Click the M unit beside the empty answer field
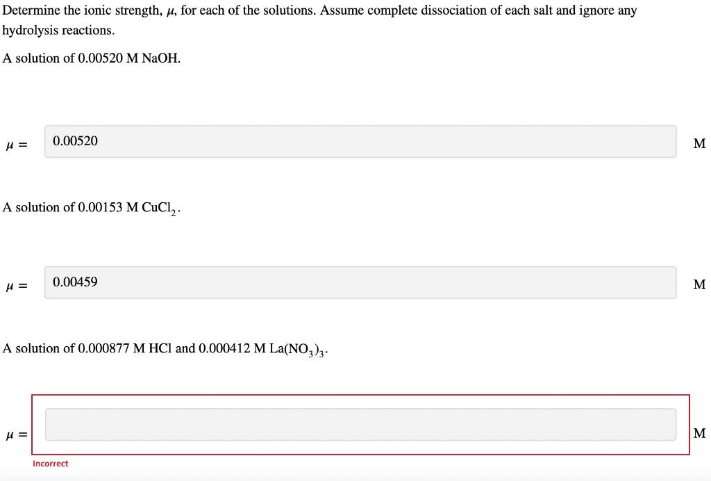The image size is (711, 481). point(699,433)
